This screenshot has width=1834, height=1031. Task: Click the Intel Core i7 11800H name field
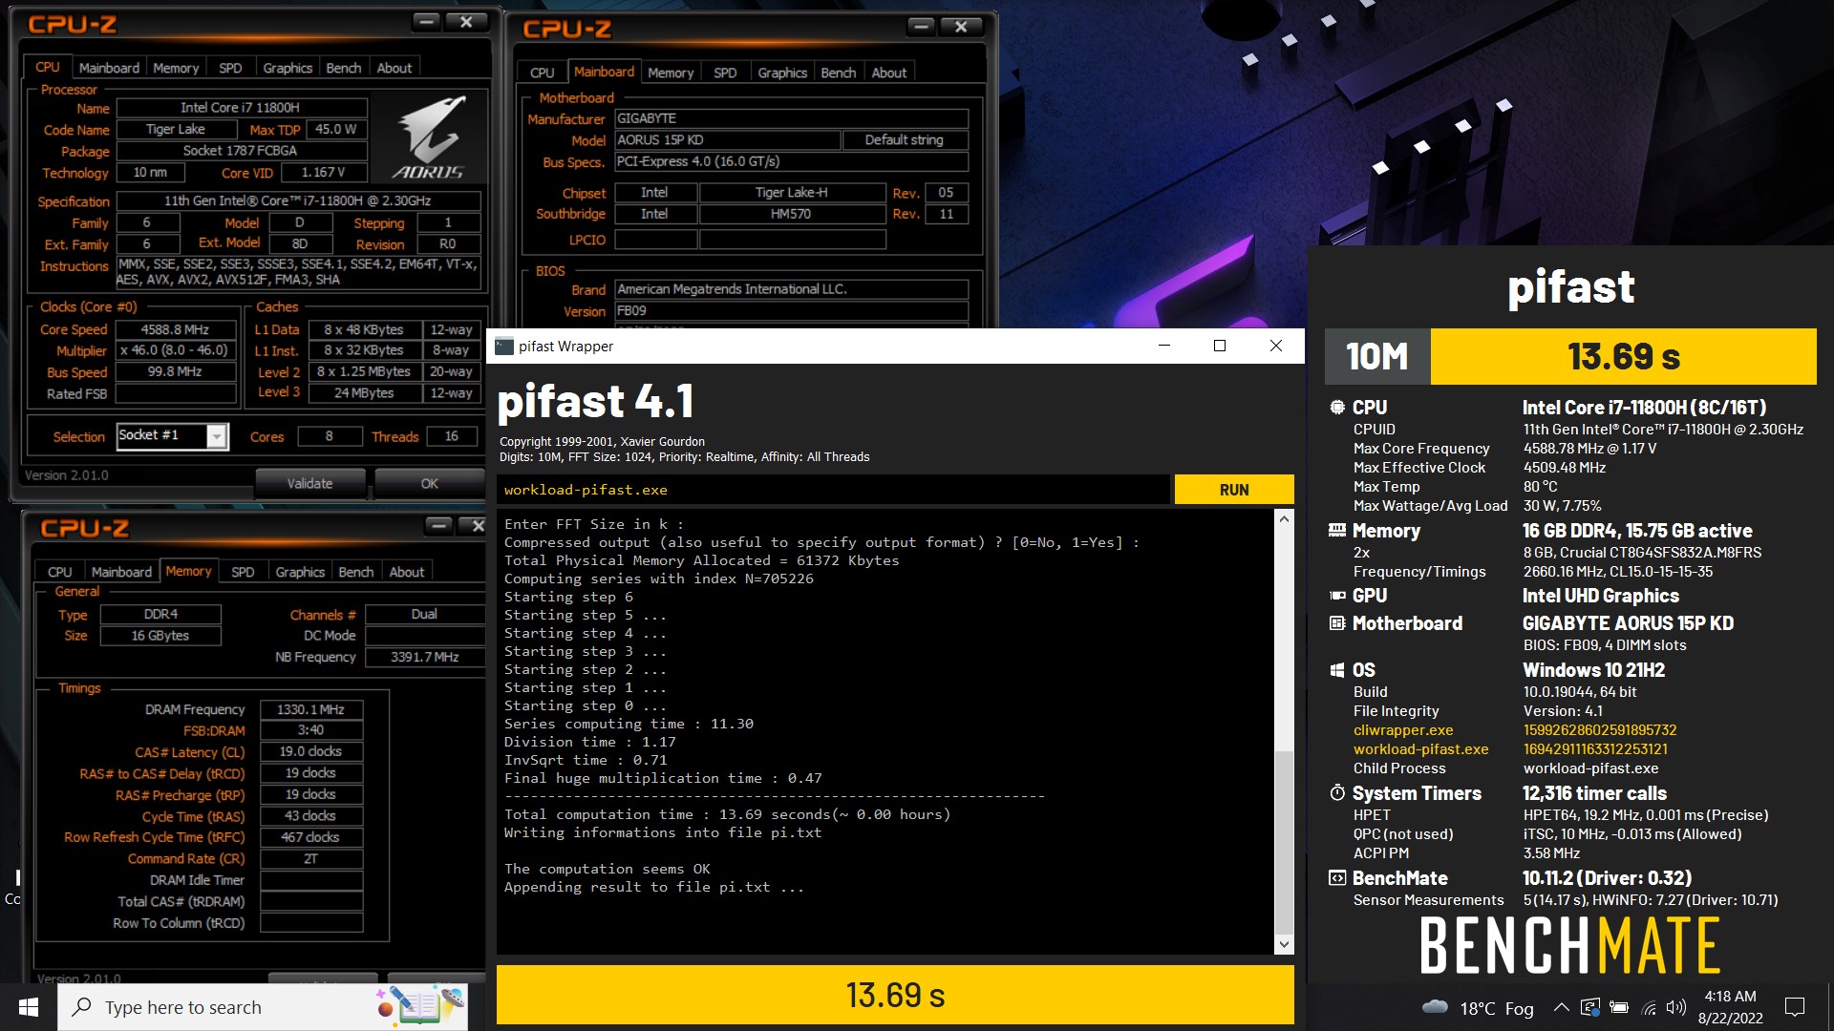pos(241,108)
